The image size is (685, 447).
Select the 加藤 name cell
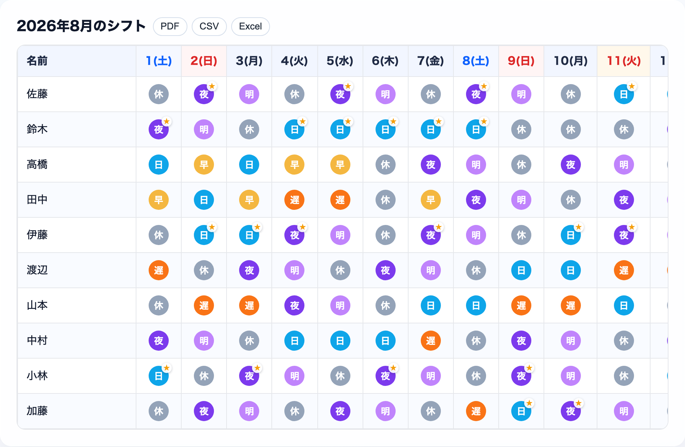tap(77, 411)
